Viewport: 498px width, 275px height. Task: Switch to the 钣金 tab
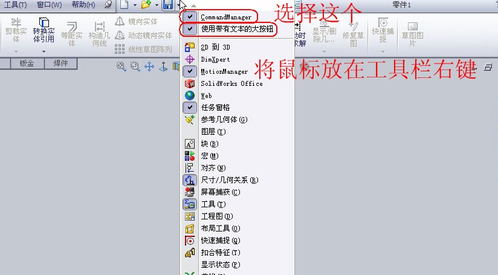point(27,63)
